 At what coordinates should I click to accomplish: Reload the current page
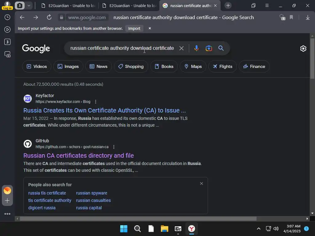pyautogui.click(x=49, y=18)
